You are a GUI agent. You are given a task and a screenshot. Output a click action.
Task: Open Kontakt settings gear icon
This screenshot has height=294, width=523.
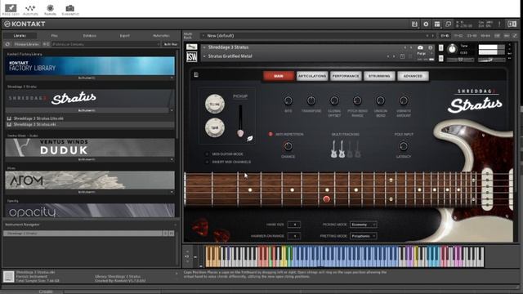pyautogui.click(x=426, y=24)
